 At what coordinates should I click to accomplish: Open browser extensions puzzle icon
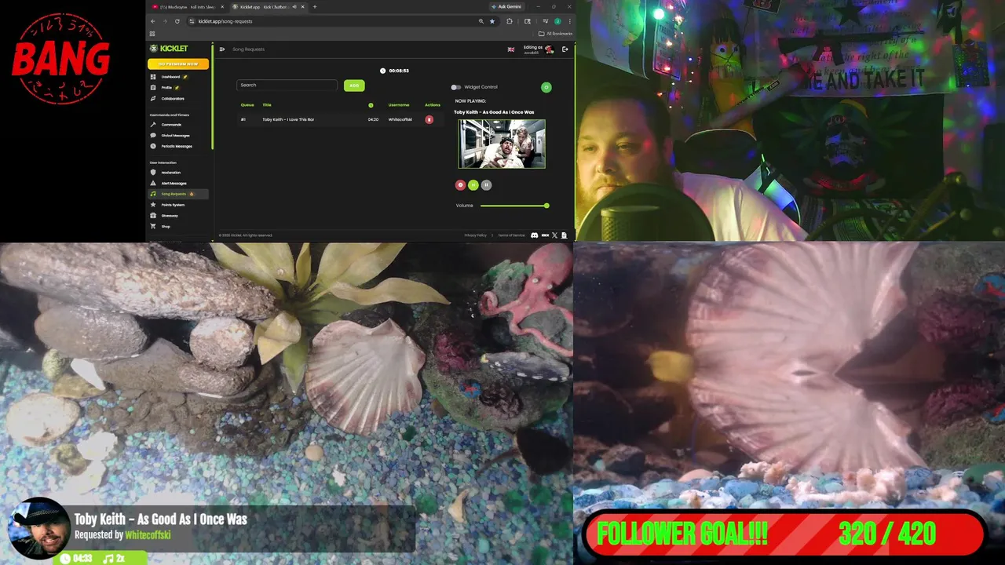pos(510,21)
